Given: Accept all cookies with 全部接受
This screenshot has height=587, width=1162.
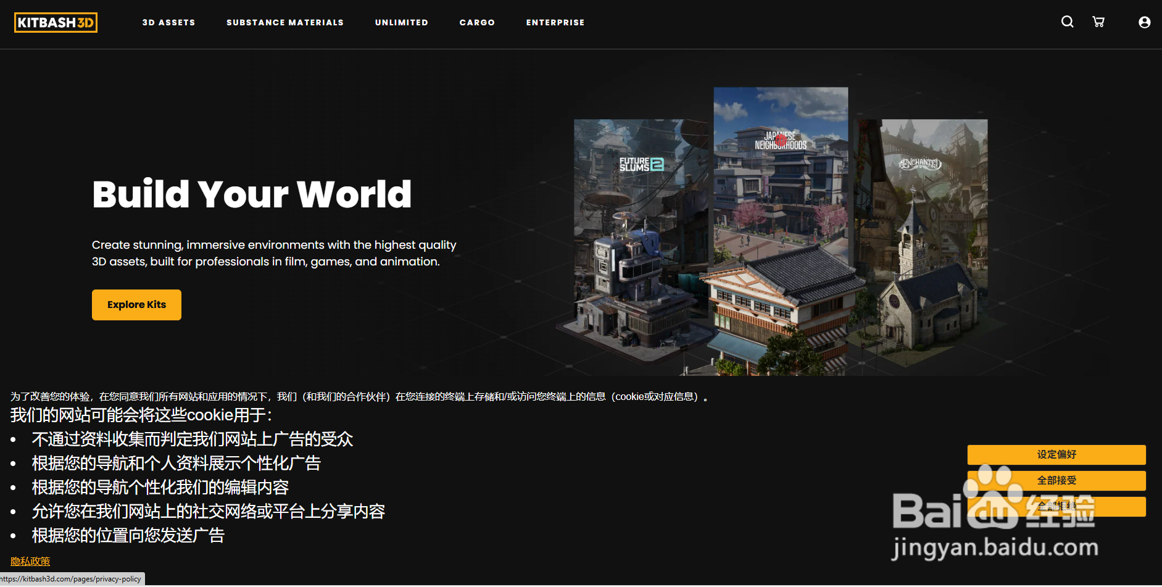Looking at the screenshot, I should (1056, 480).
